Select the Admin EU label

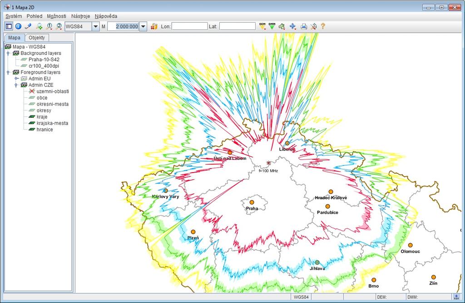point(40,78)
